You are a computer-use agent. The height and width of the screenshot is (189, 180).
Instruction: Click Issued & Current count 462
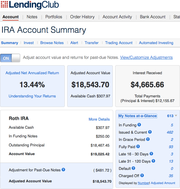(x=170, y=132)
